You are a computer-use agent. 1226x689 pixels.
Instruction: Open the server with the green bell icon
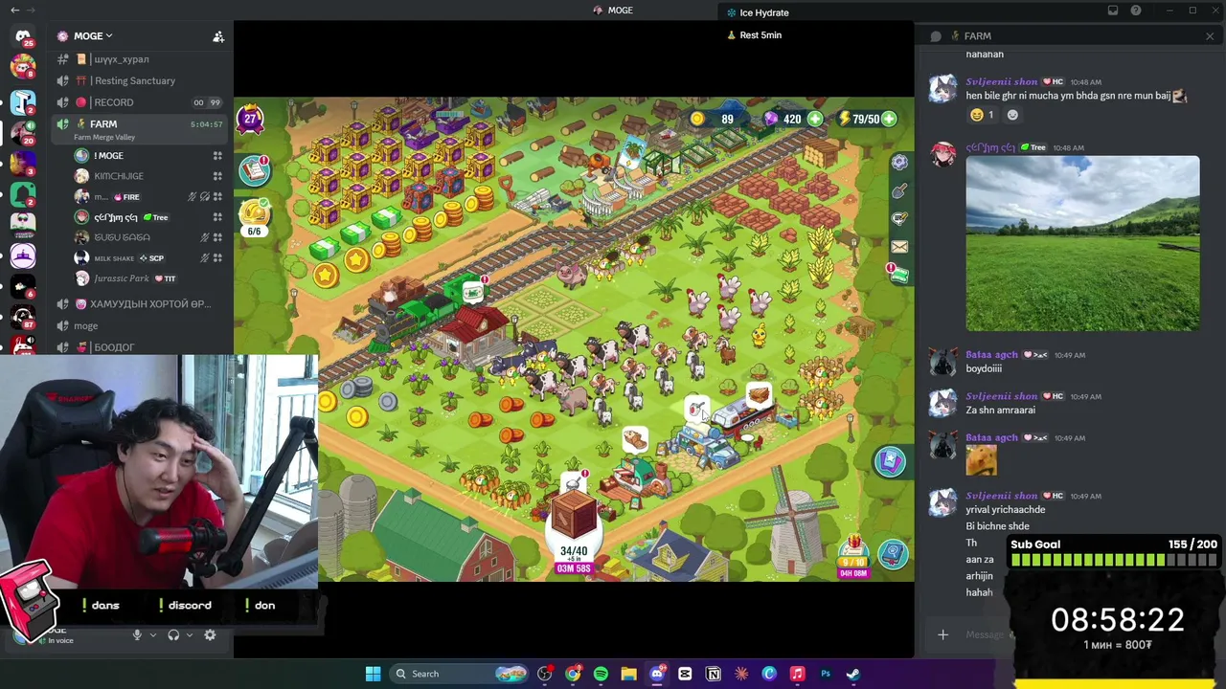[x=22, y=193]
